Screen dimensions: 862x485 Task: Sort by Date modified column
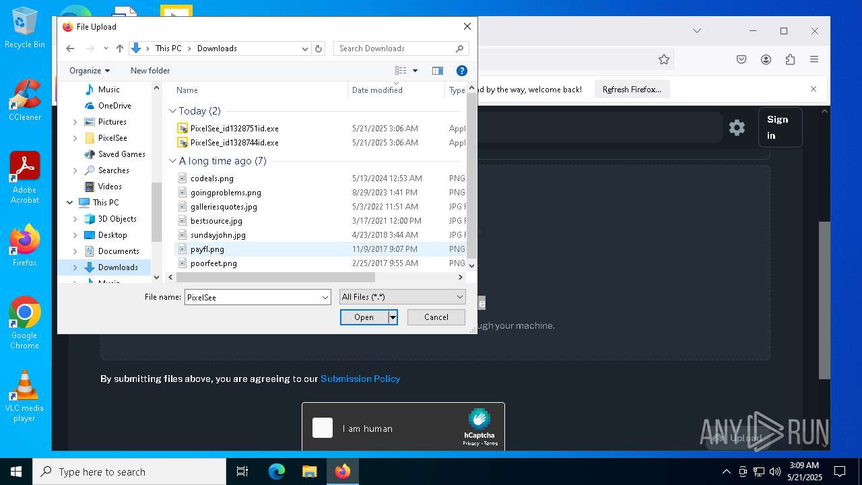point(377,90)
